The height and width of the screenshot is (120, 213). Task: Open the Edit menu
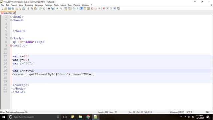click(7, 5)
